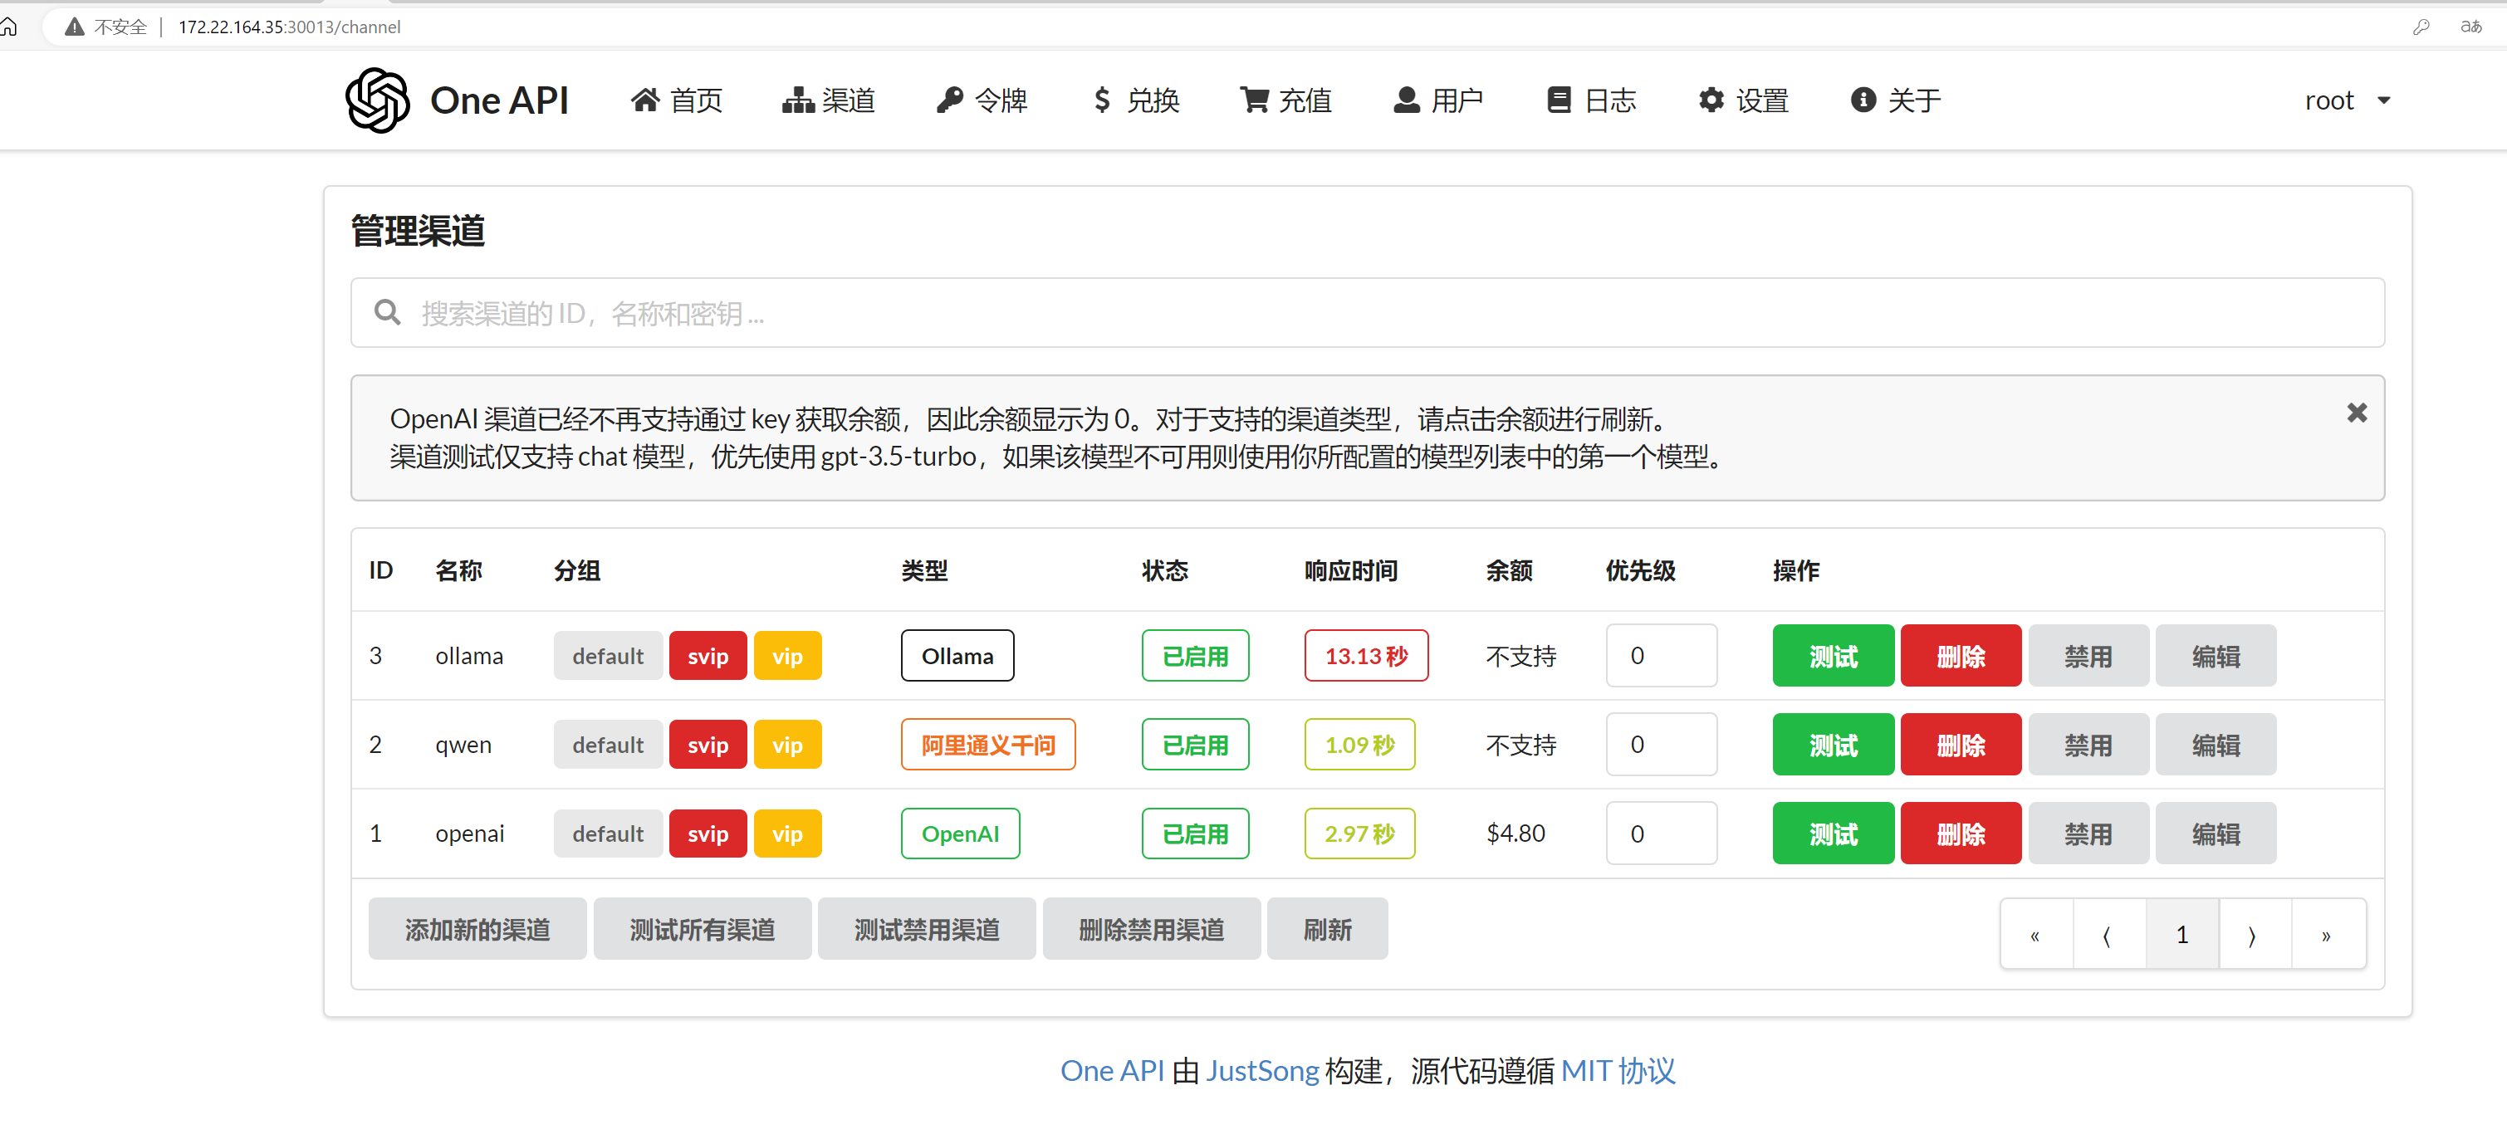Expand the root user dropdown

[2347, 100]
